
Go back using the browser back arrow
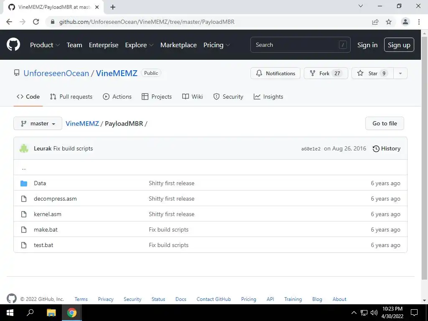(x=9, y=22)
